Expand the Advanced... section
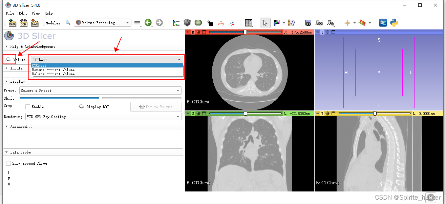The image size is (446, 204). pyautogui.click(x=93, y=126)
